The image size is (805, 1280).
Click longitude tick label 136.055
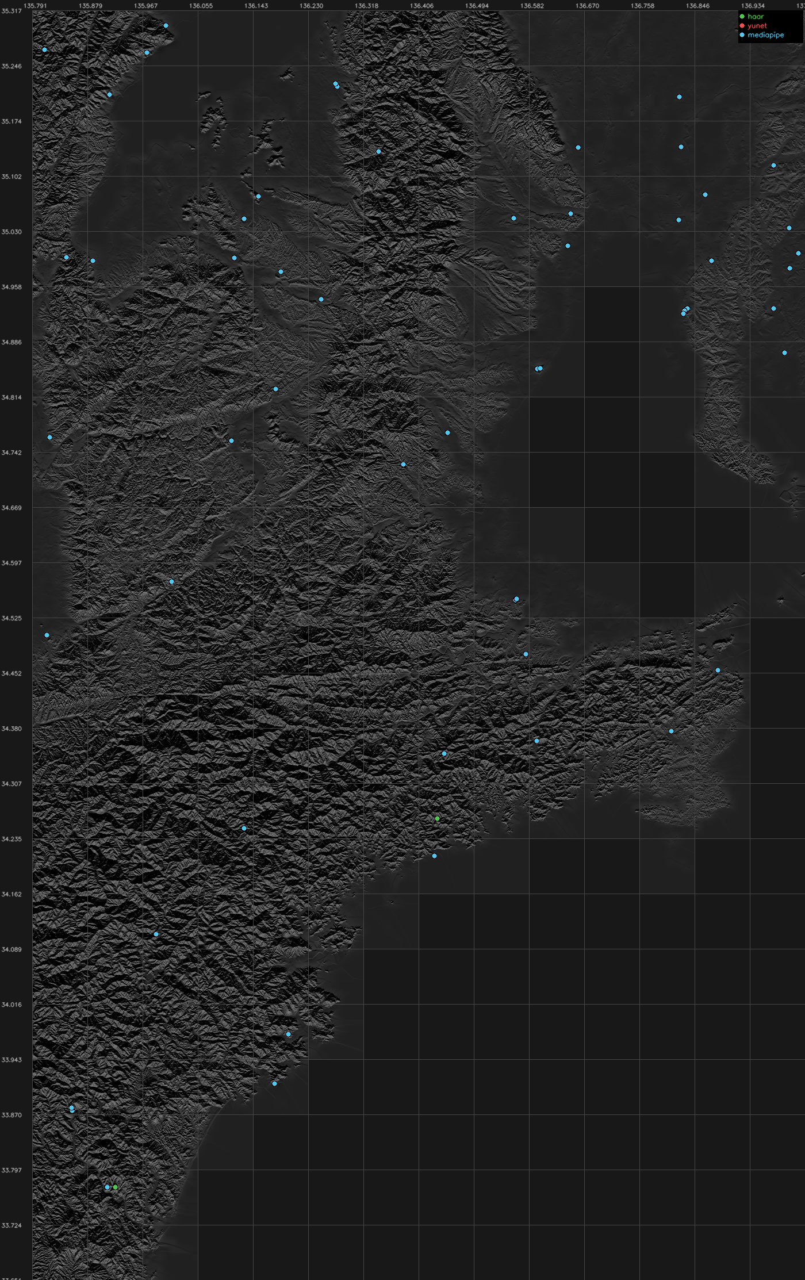201,6
